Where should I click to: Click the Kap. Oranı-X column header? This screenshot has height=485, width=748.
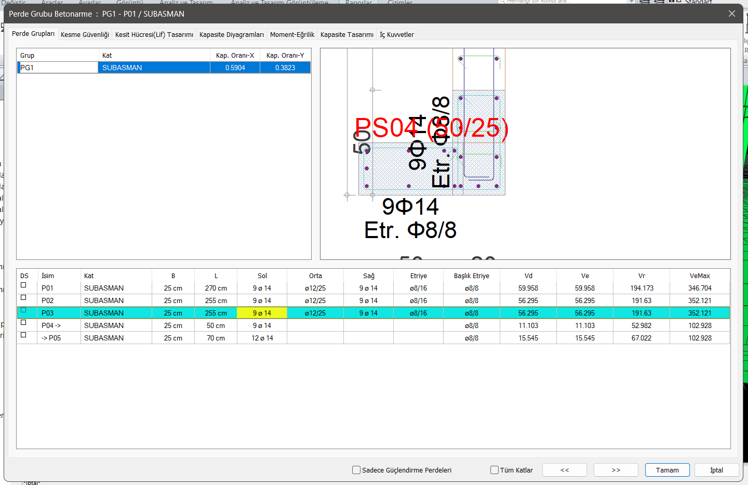click(x=235, y=55)
